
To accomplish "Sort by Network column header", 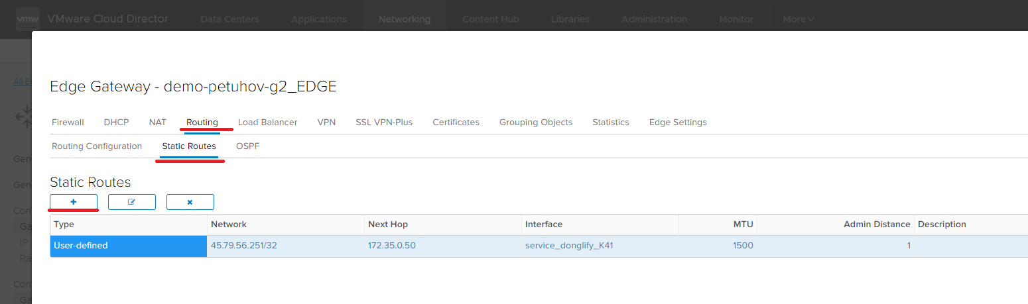I will [x=229, y=225].
